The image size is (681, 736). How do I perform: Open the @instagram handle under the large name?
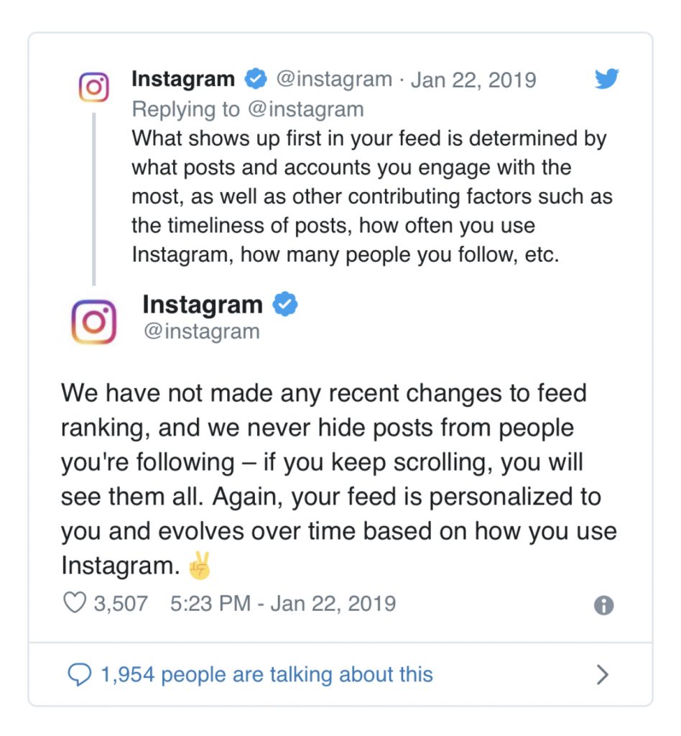point(202,331)
